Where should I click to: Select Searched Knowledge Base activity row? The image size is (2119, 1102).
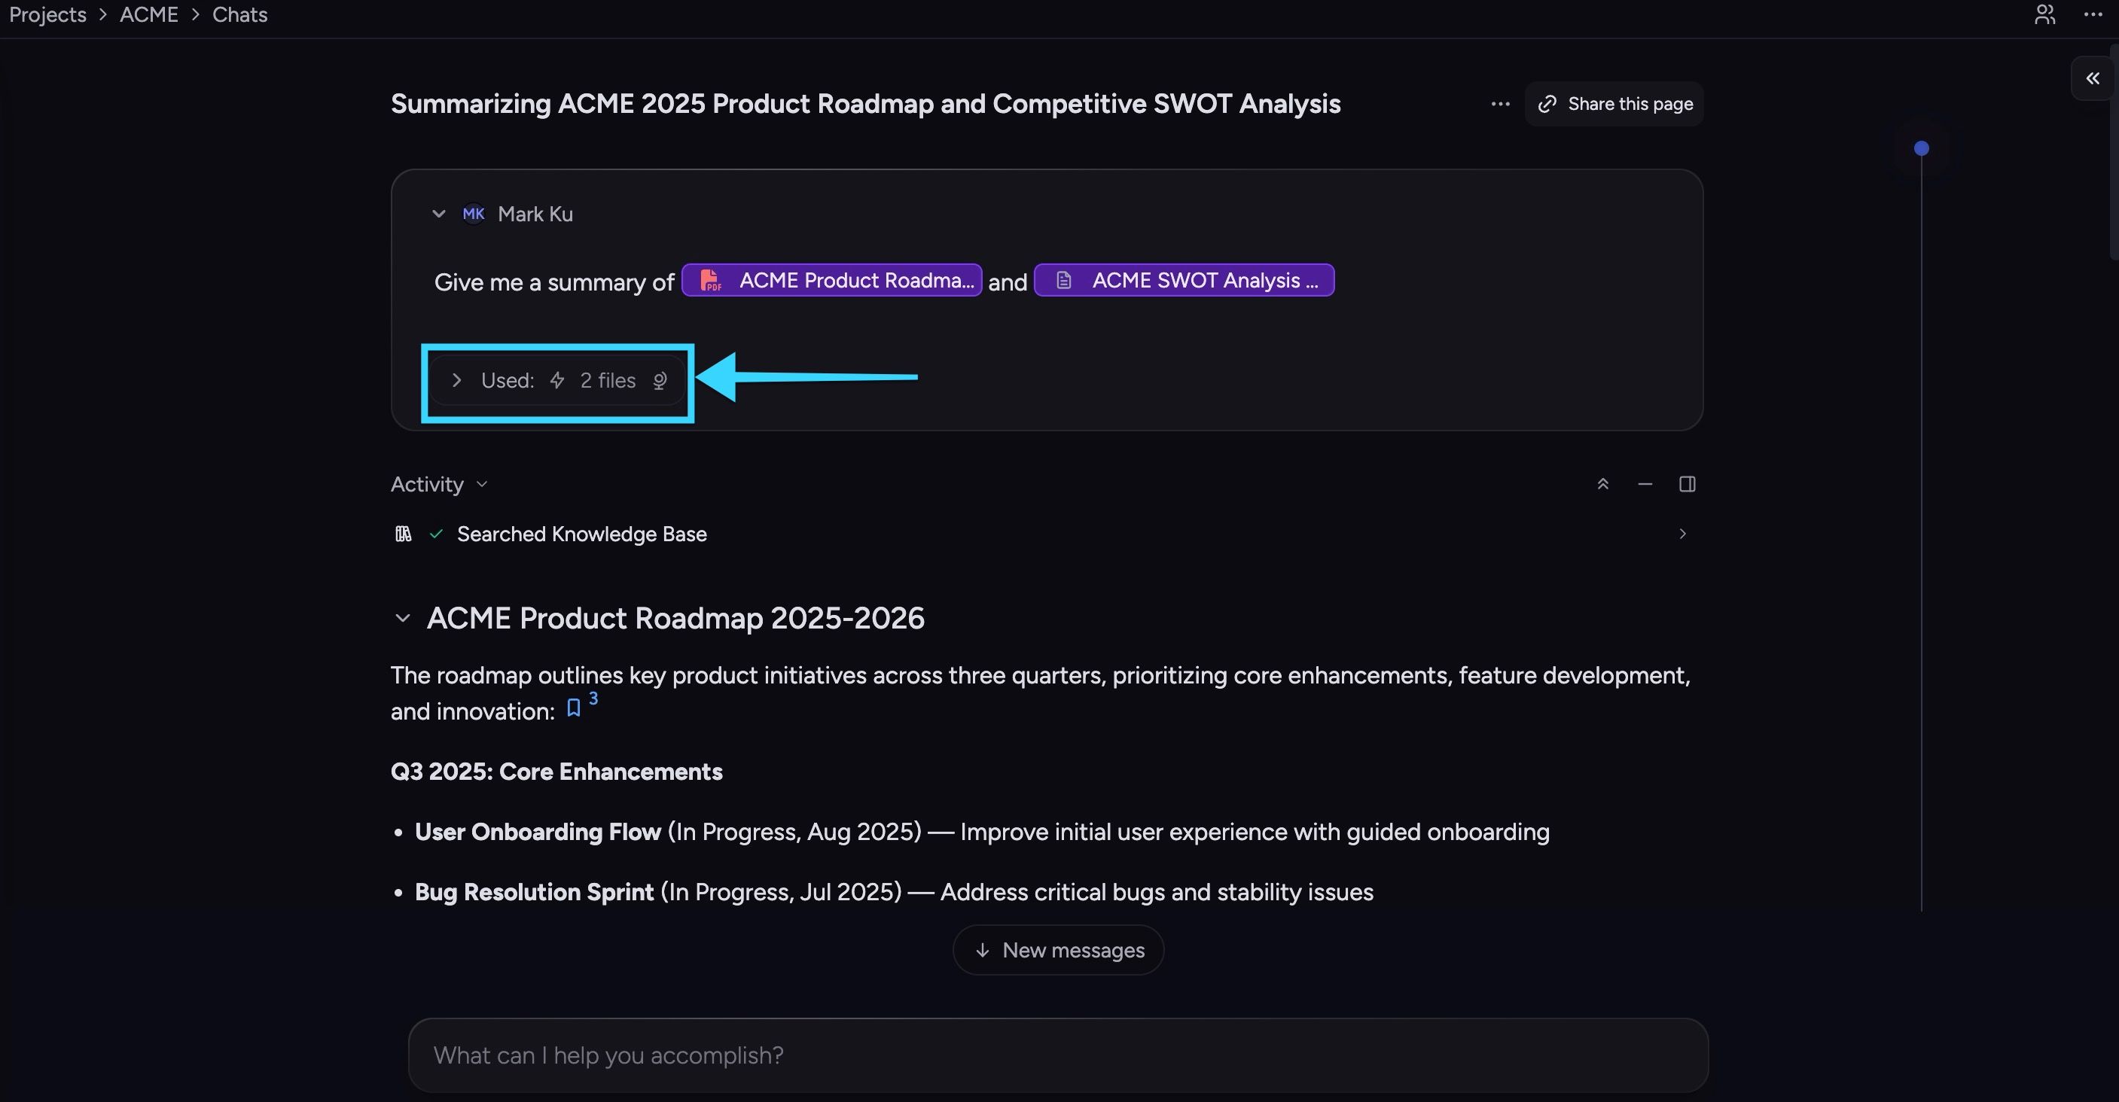[x=1047, y=534]
